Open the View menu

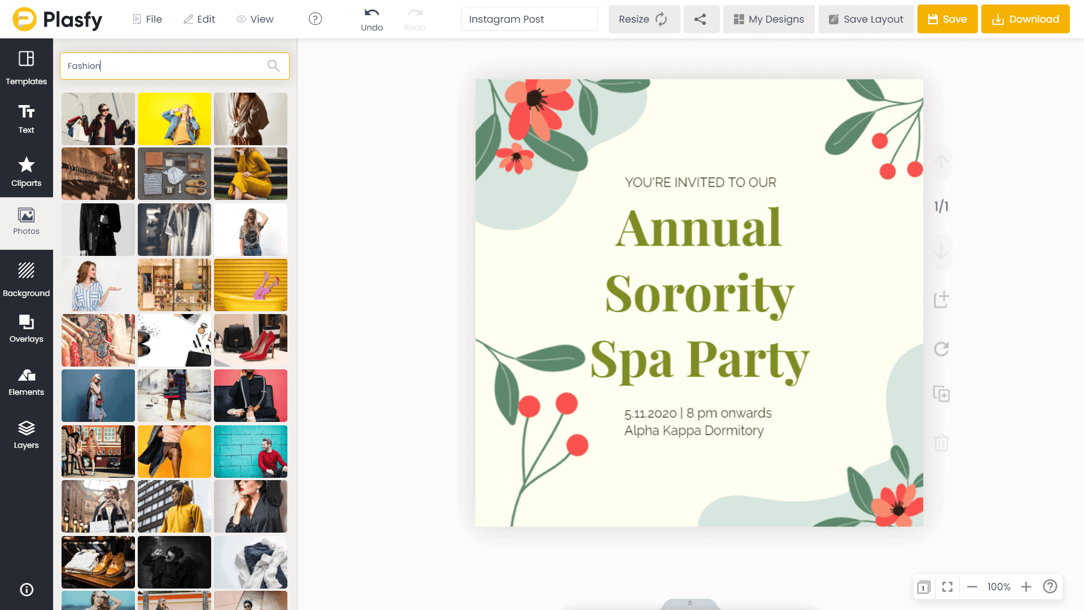tap(255, 19)
